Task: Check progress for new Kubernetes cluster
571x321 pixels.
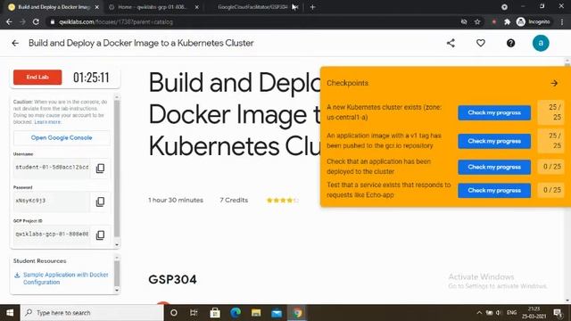Action: coord(494,113)
